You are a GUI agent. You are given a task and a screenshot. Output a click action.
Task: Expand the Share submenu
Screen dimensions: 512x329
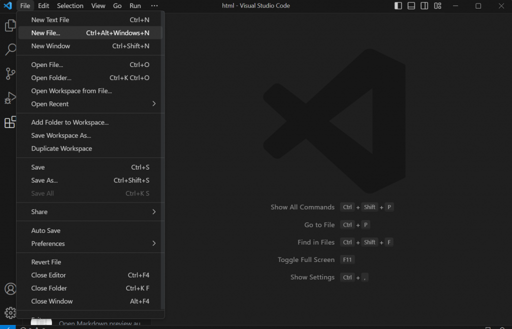click(x=90, y=212)
